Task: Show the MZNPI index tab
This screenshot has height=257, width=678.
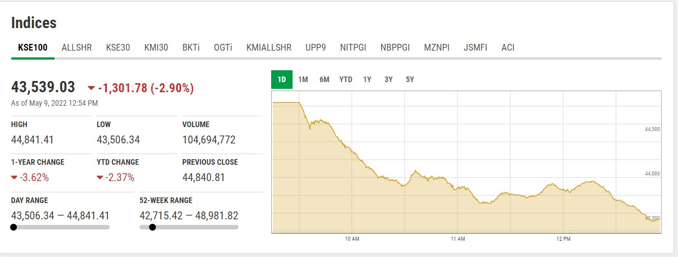Action: tap(437, 48)
